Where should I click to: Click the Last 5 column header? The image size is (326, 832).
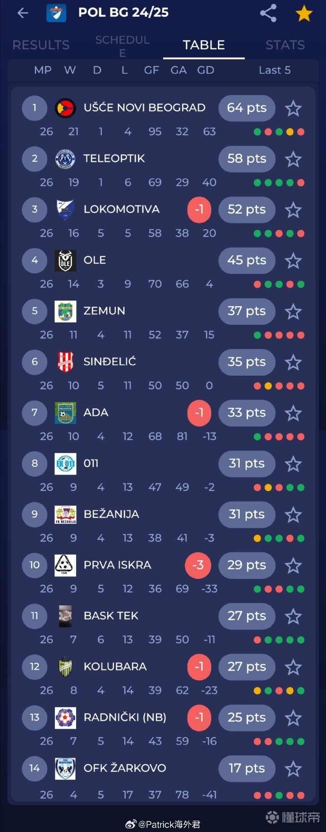[x=275, y=70]
